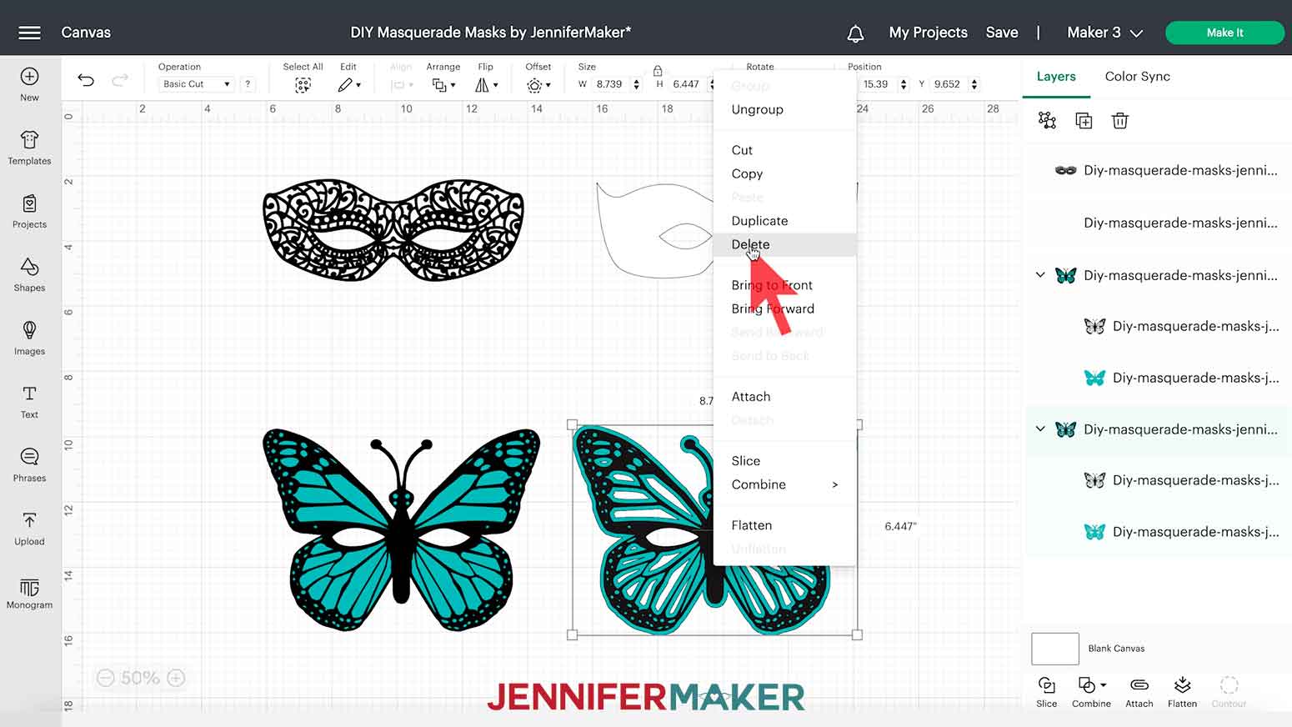Switch to the Color Sync tab

click(x=1137, y=76)
